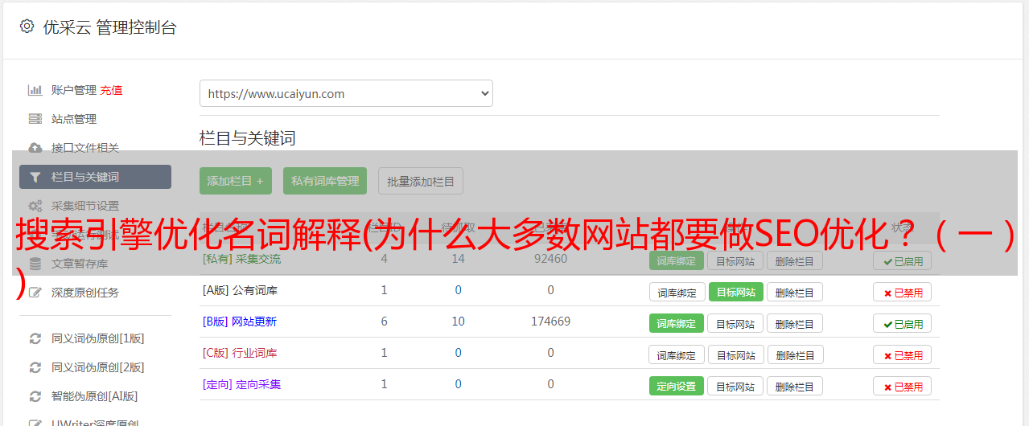This screenshot has width=1029, height=426.
Task: Click the [A版] 公有词库 column name
Action: coord(240,290)
